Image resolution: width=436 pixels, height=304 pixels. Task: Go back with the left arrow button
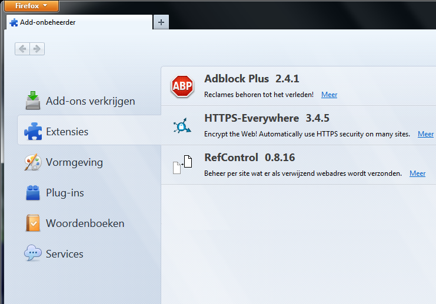[22, 49]
